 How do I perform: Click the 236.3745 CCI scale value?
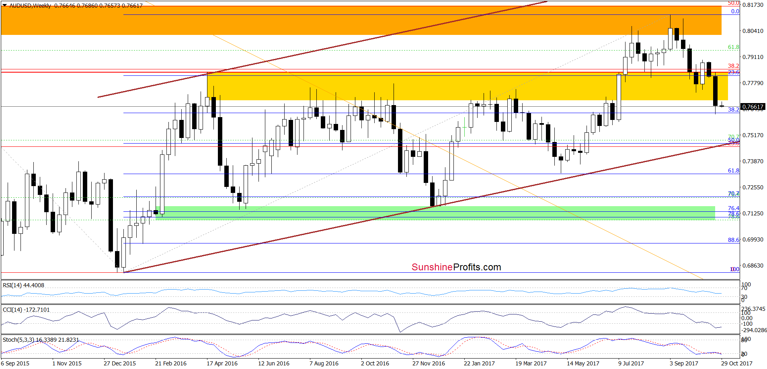coord(753,309)
